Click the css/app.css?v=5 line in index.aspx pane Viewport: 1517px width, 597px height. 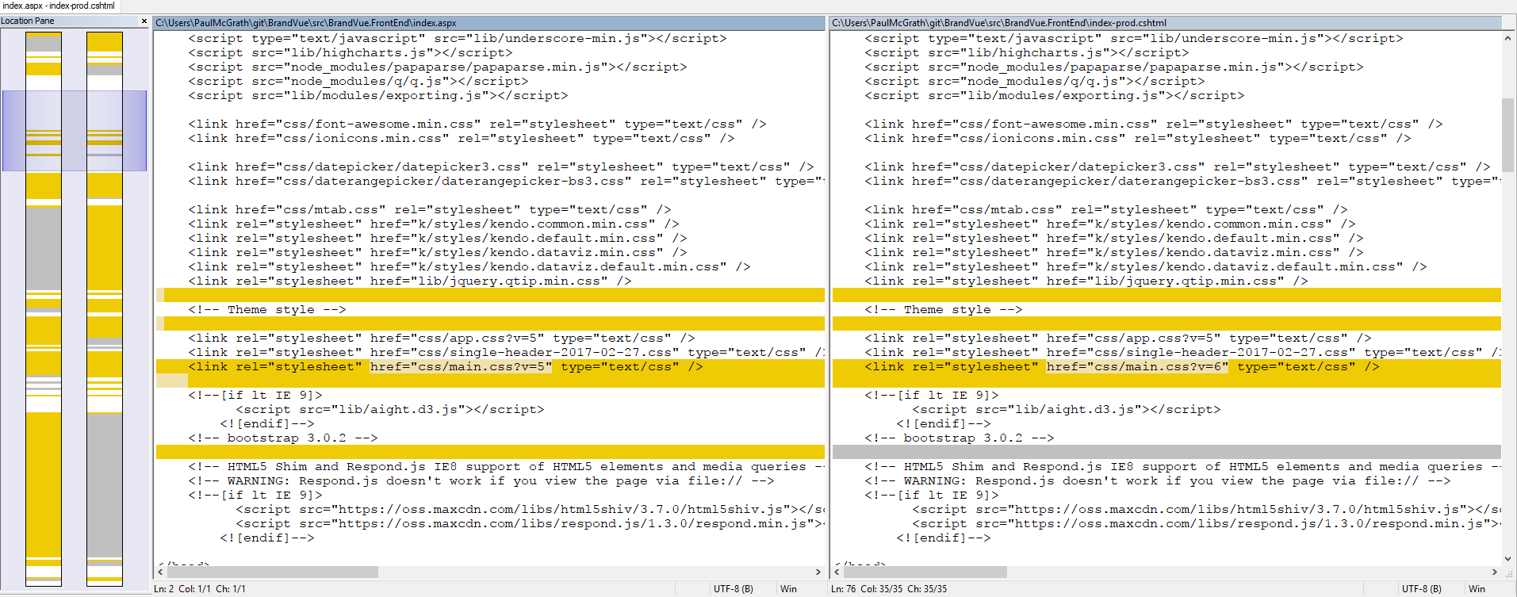click(x=442, y=338)
